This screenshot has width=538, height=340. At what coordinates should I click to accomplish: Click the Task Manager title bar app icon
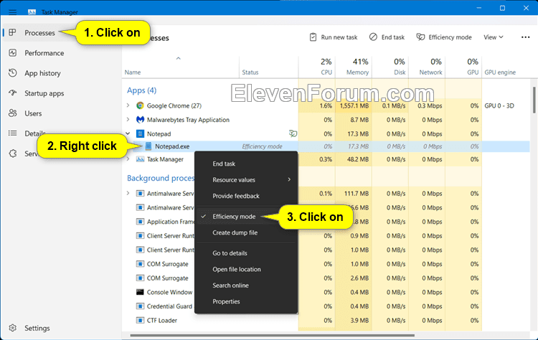[32, 12]
